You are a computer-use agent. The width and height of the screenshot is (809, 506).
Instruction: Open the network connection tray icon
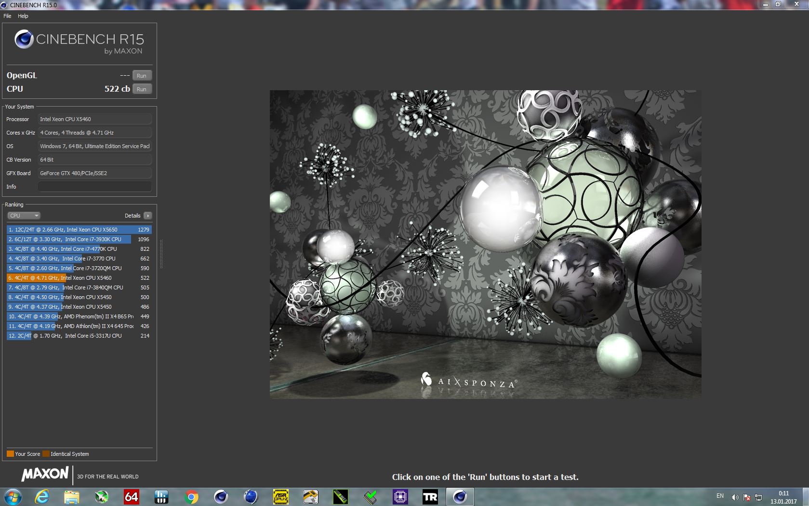[758, 497]
